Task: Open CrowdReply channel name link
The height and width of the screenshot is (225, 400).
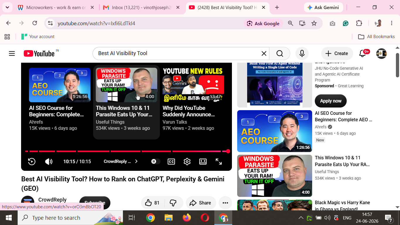Action: [x=52, y=200]
